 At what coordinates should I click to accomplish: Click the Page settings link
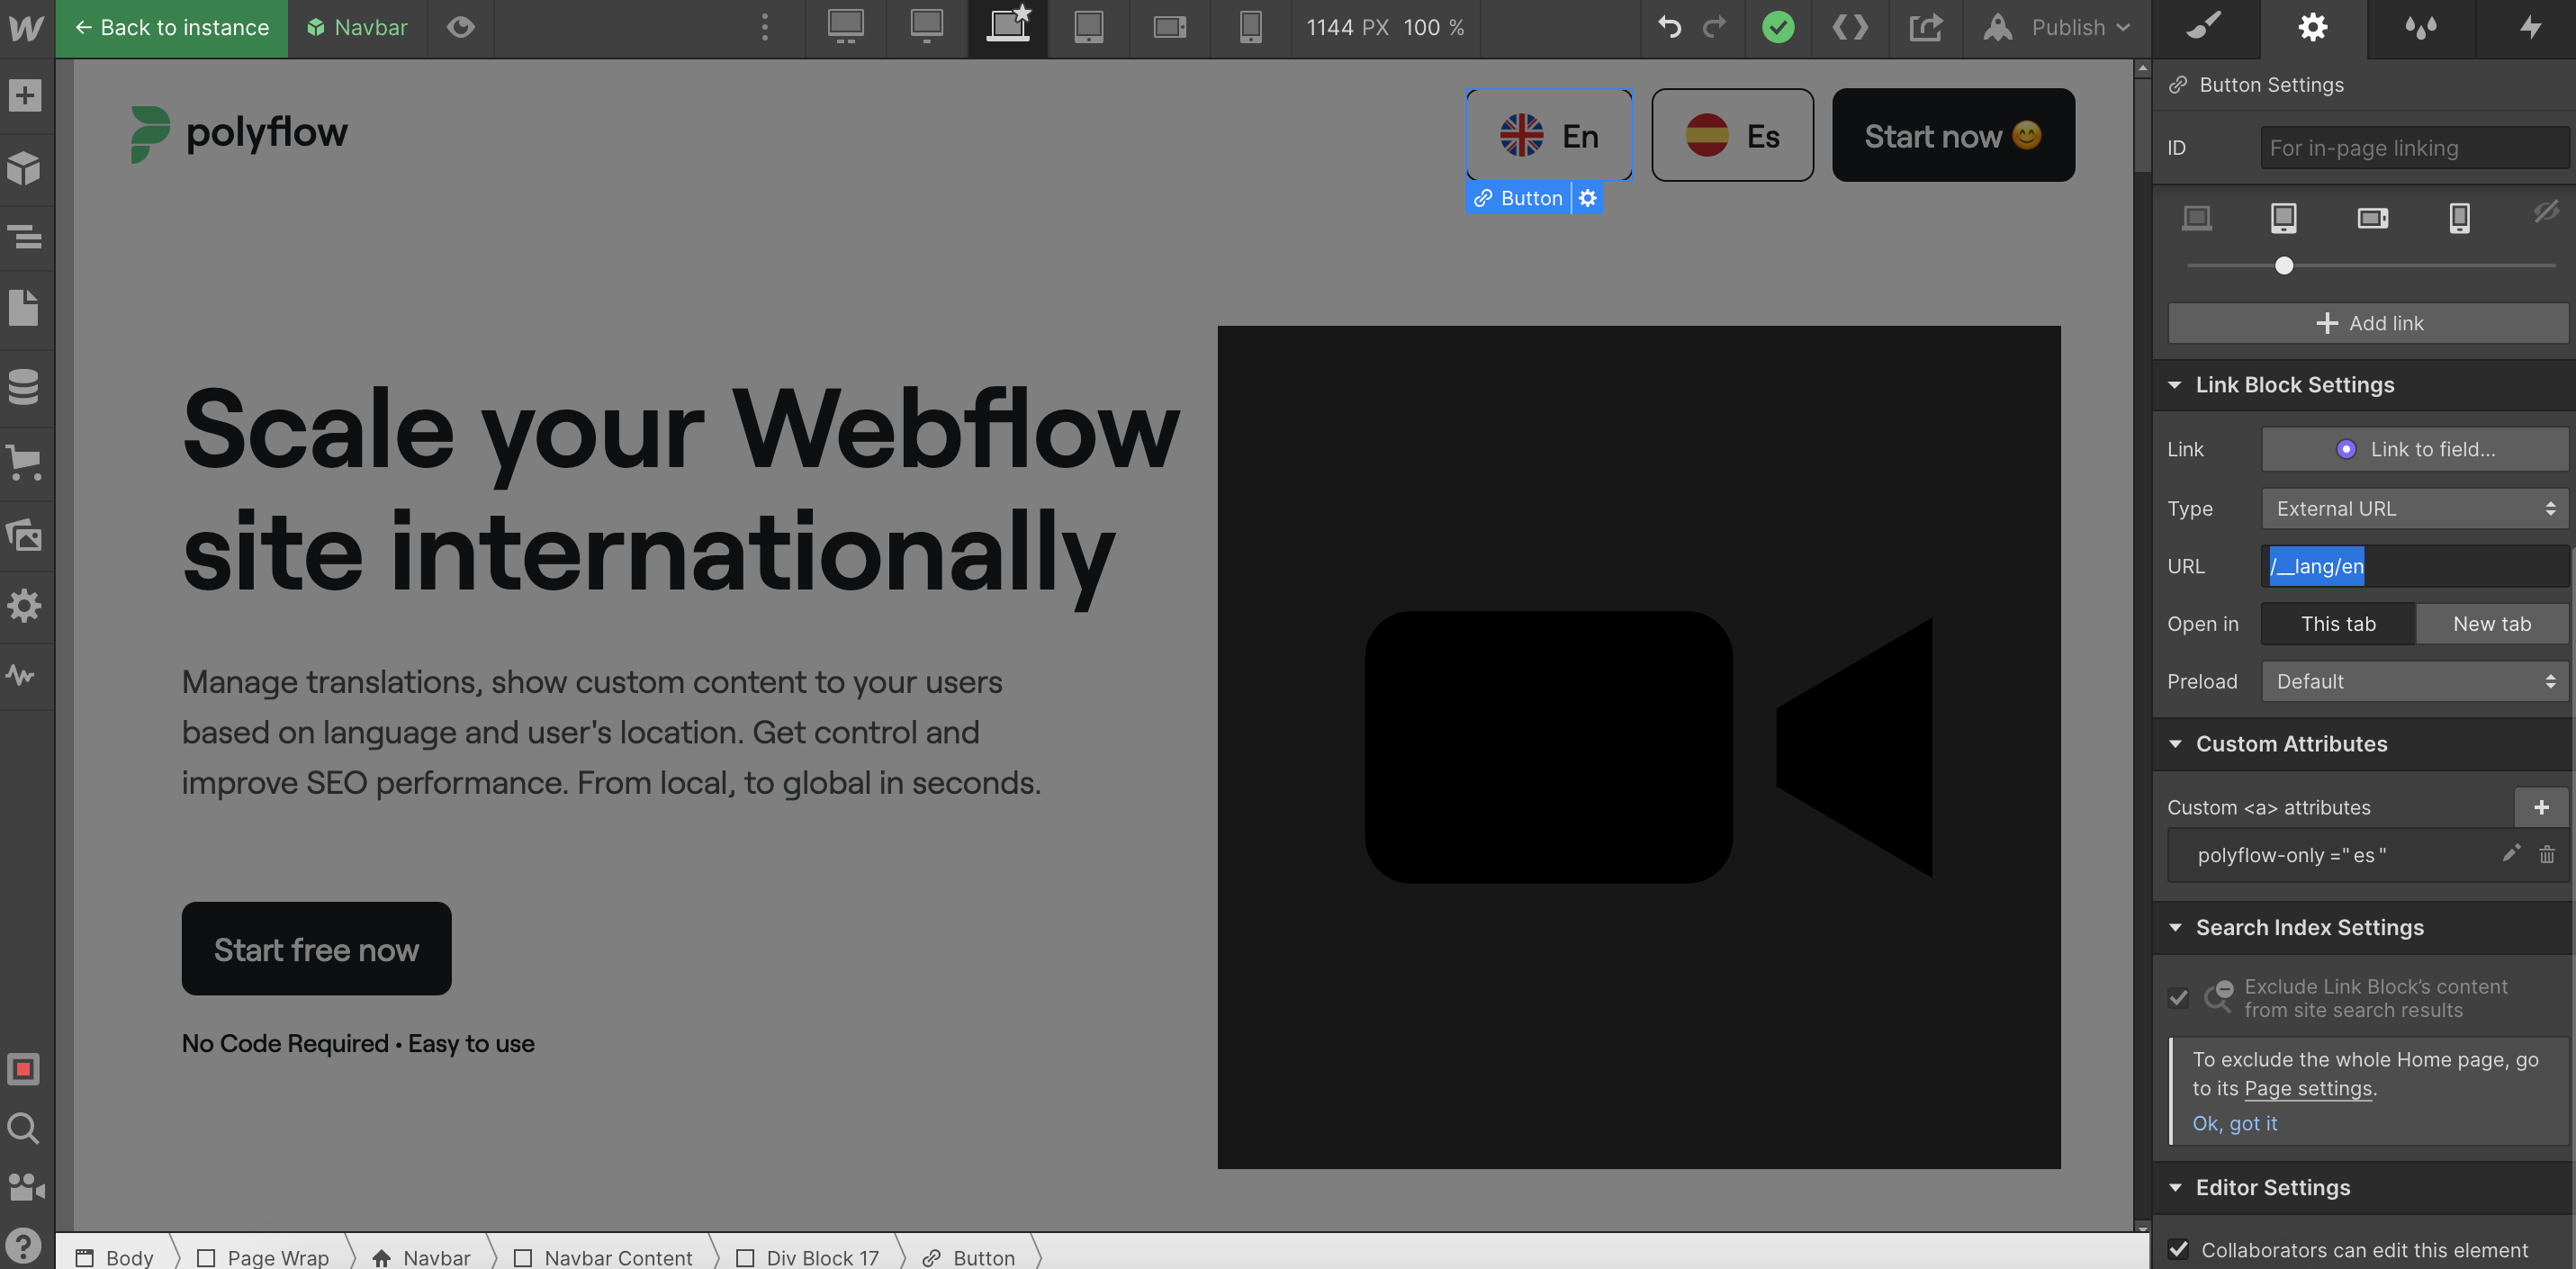(2307, 1088)
